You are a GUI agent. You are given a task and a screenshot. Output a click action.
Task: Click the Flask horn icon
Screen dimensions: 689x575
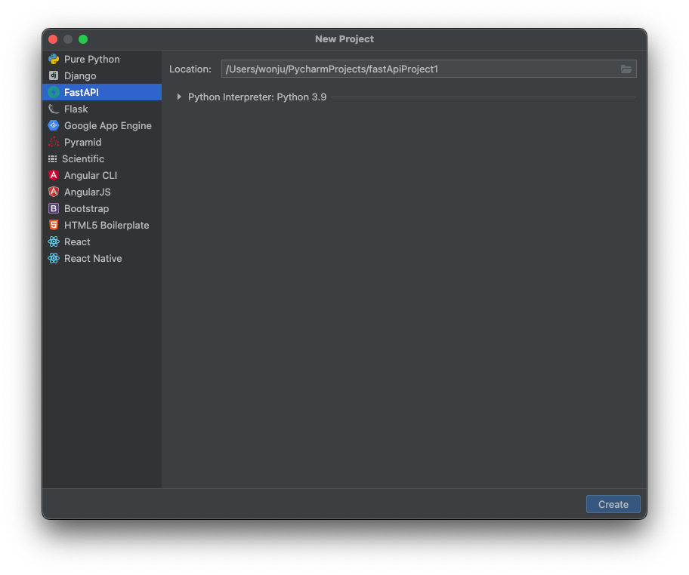pos(54,109)
